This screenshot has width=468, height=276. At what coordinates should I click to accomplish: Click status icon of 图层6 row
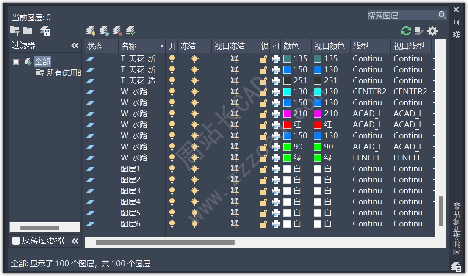(x=91, y=224)
